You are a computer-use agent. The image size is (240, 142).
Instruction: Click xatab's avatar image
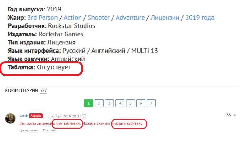[x=11, y=118]
